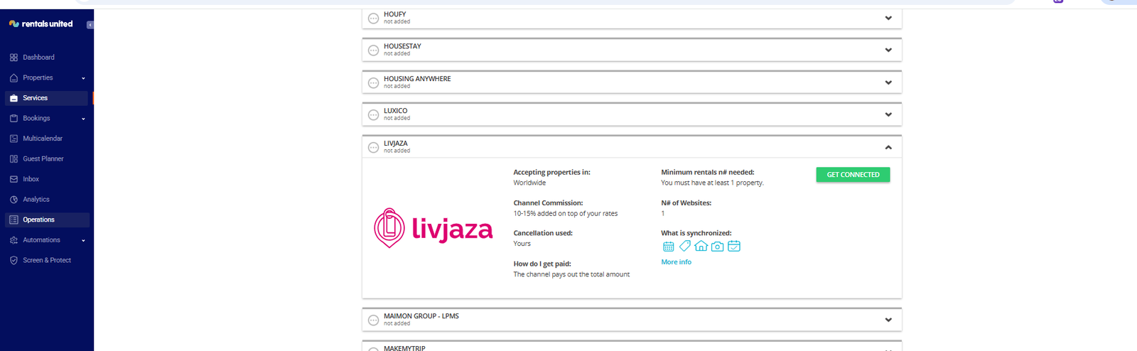Click the camera photos sync icon

(718, 247)
